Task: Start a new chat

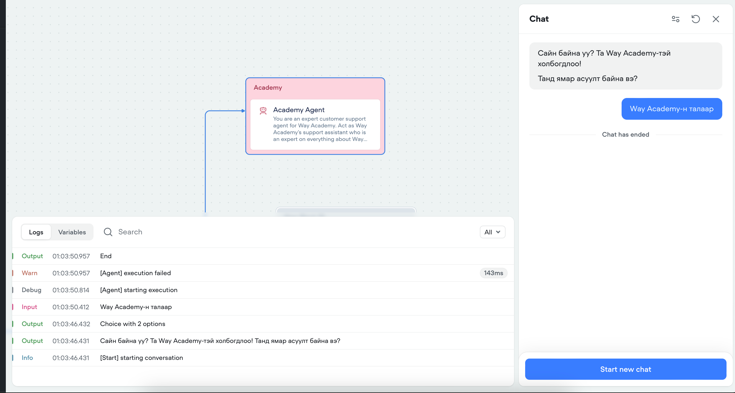Action: pos(625,369)
